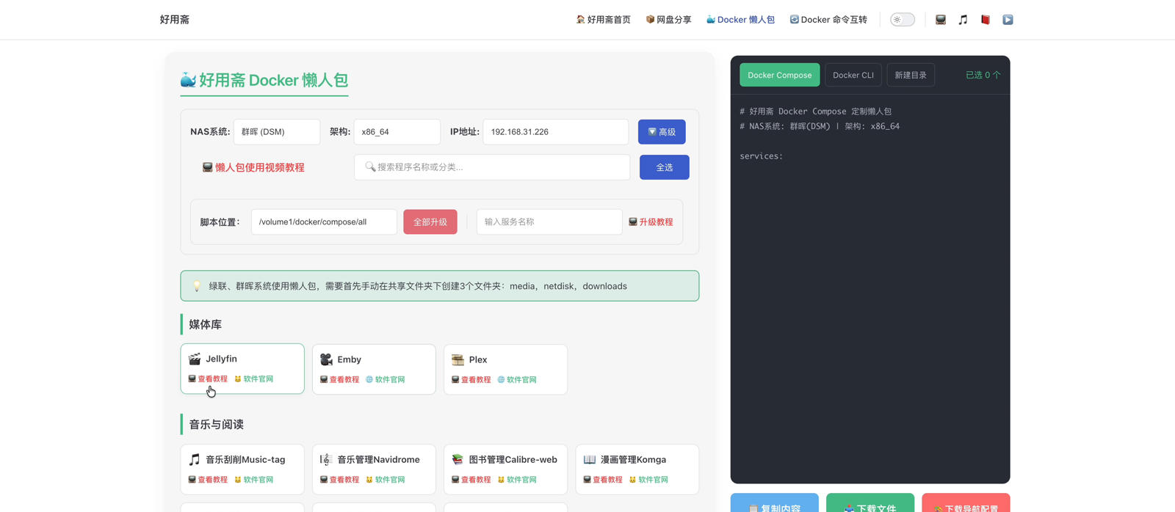Open Music-tag 软件官网 link
The width and height of the screenshot is (1175, 512).
253,480
